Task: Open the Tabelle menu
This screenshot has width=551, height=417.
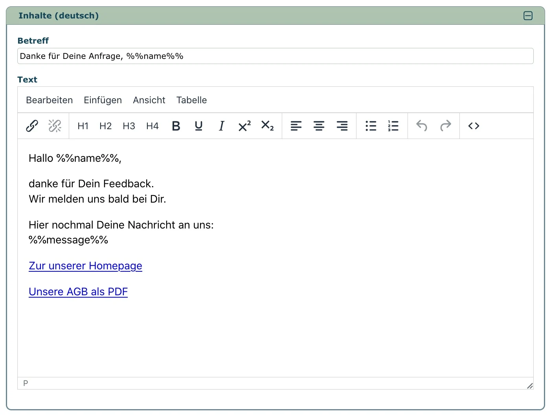Action: 191,100
